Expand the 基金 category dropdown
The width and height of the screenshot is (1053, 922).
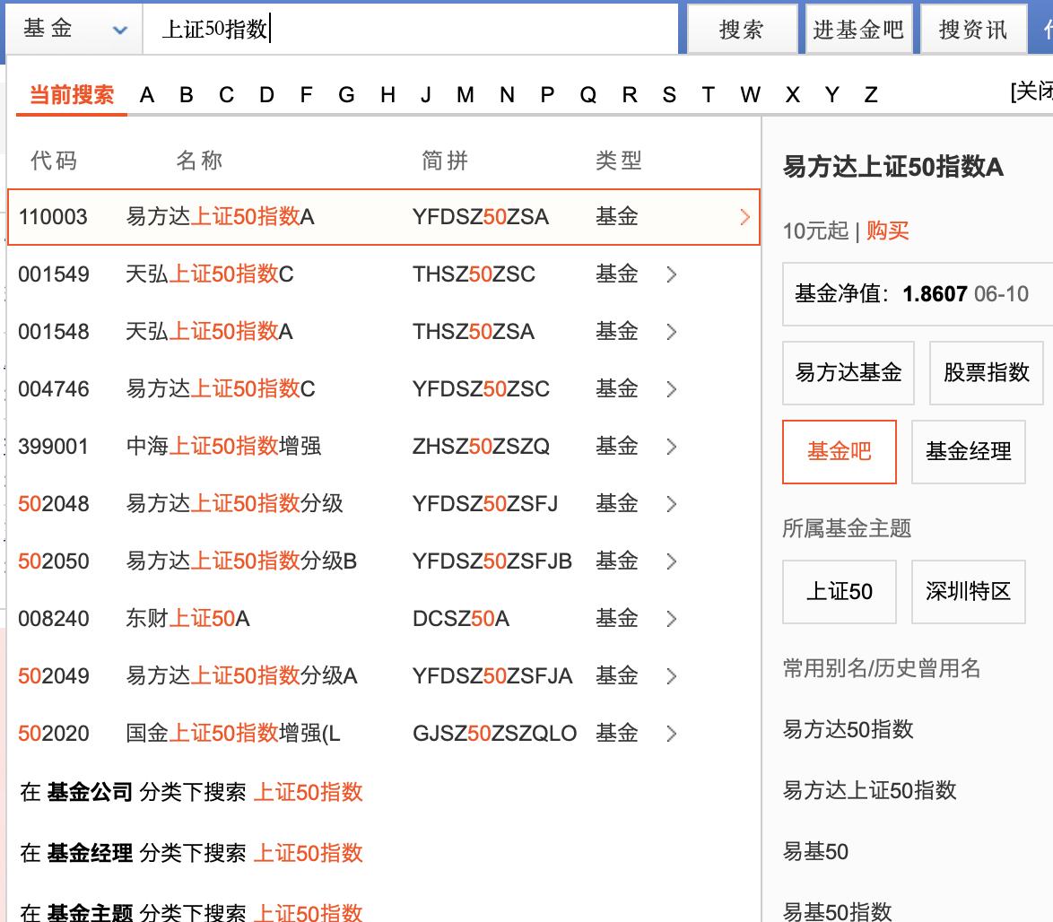[x=74, y=28]
